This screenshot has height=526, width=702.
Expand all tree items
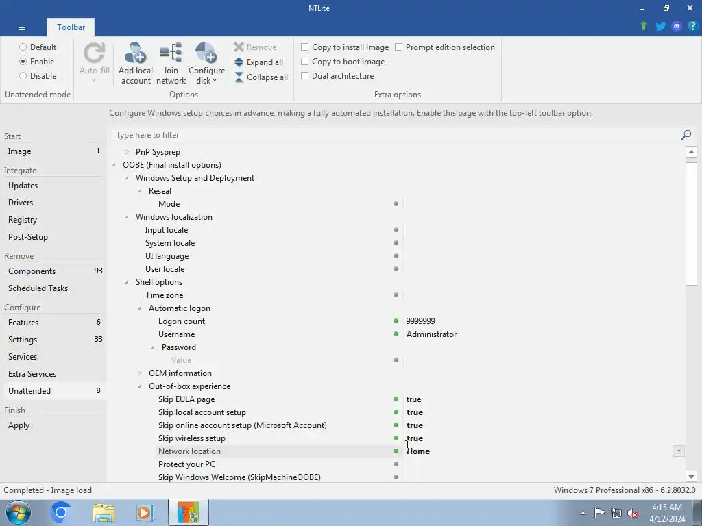(258, 62)
